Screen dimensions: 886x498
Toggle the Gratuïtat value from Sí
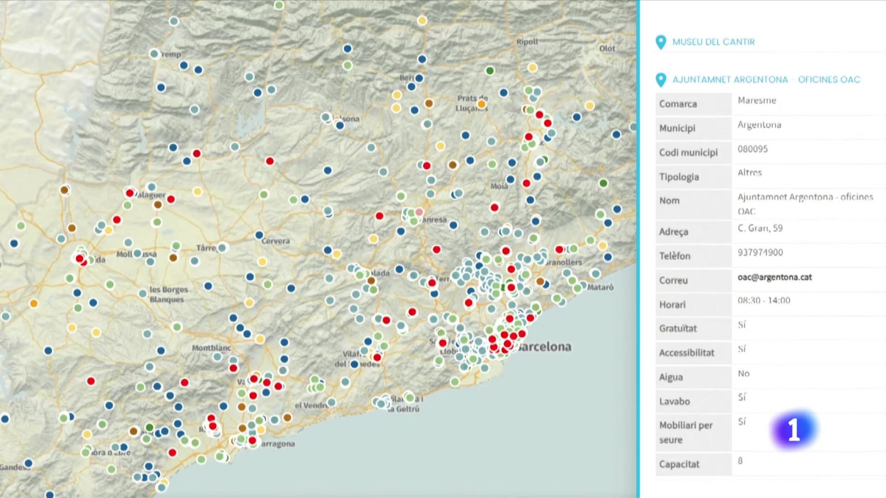[742, 325]
